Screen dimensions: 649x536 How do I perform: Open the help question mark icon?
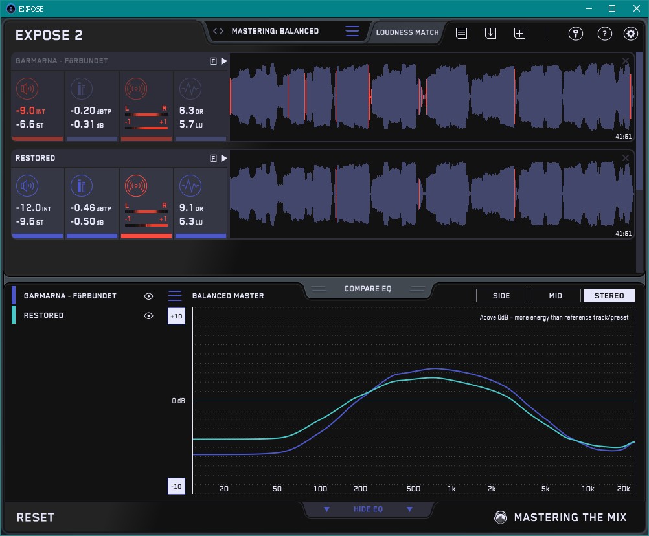pyautogui.click(x=604, y=34)
